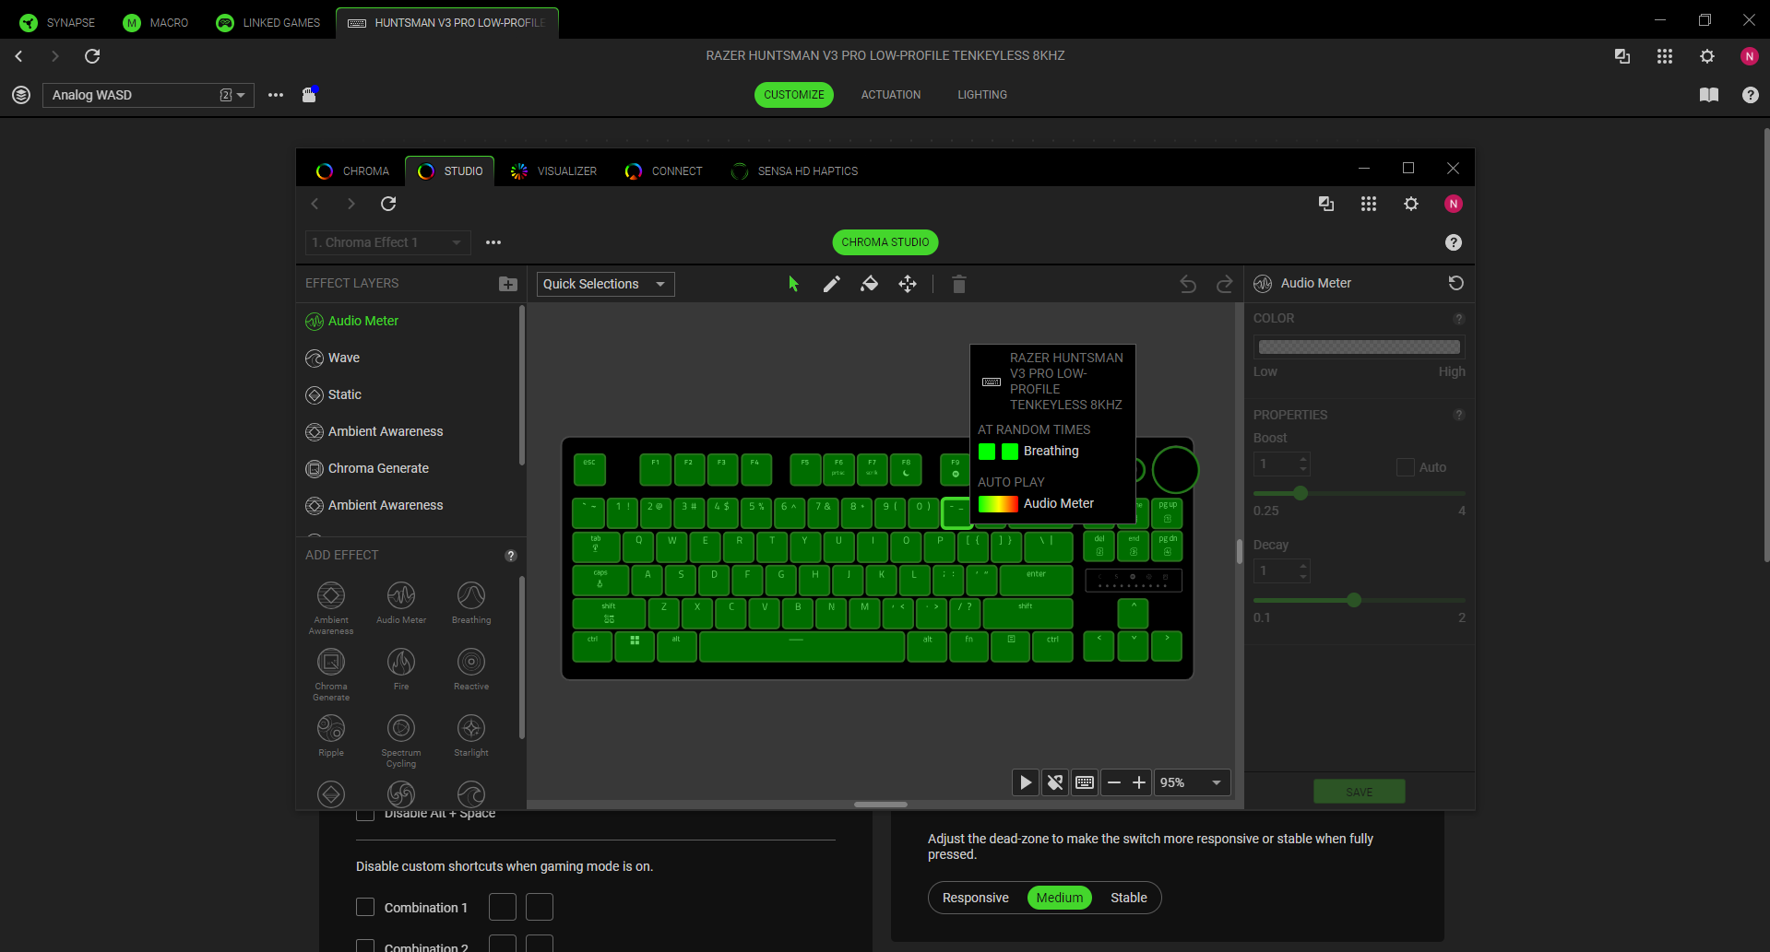Toggle the disabled-effects preview icon

(x=1055, y=782)
